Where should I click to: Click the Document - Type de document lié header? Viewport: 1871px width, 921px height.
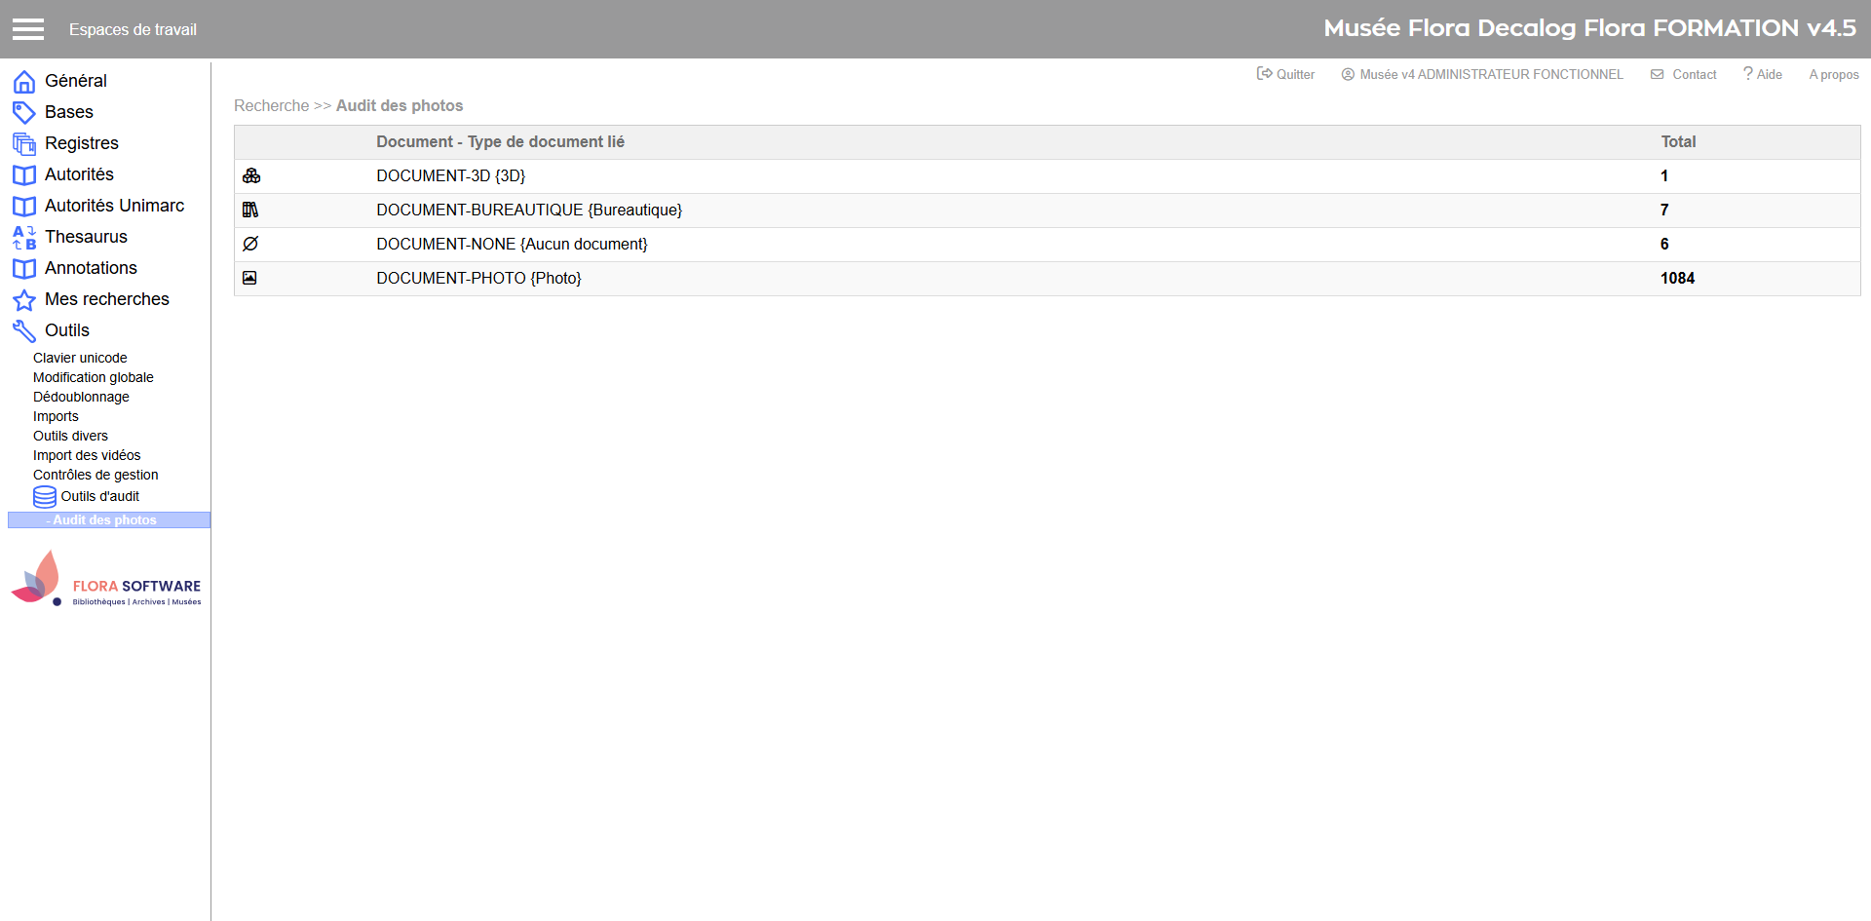[x=501, y=141]
